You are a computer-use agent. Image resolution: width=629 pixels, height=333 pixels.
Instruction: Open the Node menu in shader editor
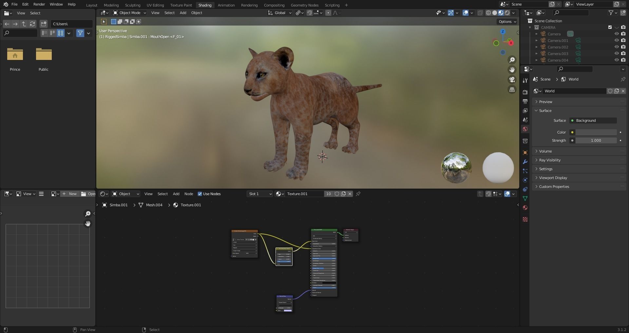189,194
